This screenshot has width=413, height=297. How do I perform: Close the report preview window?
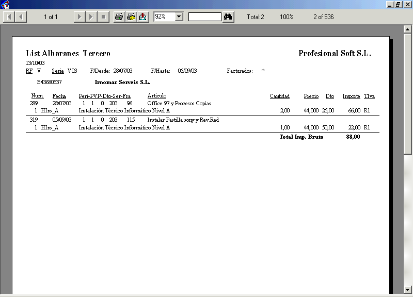pyautogui.click(x=407, y=4)
